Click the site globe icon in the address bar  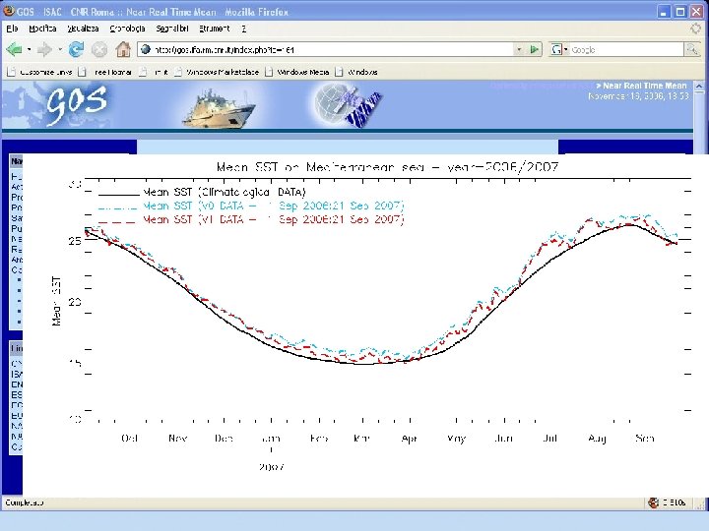[146, 49]
